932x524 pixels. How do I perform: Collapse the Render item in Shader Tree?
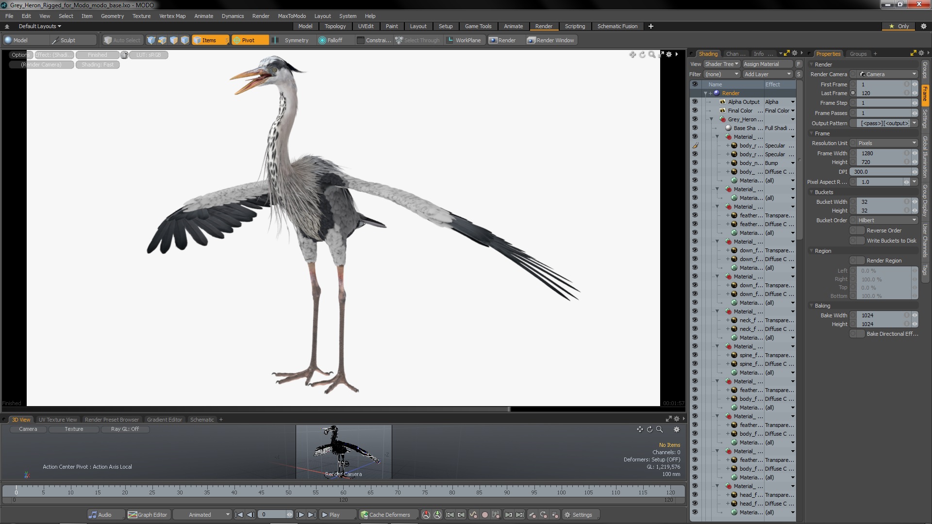705,93
